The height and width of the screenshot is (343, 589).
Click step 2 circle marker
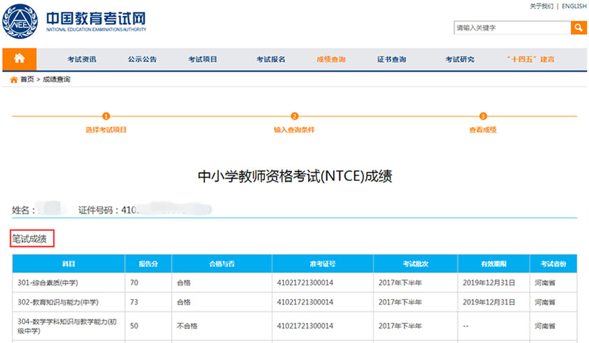[294, 116]
